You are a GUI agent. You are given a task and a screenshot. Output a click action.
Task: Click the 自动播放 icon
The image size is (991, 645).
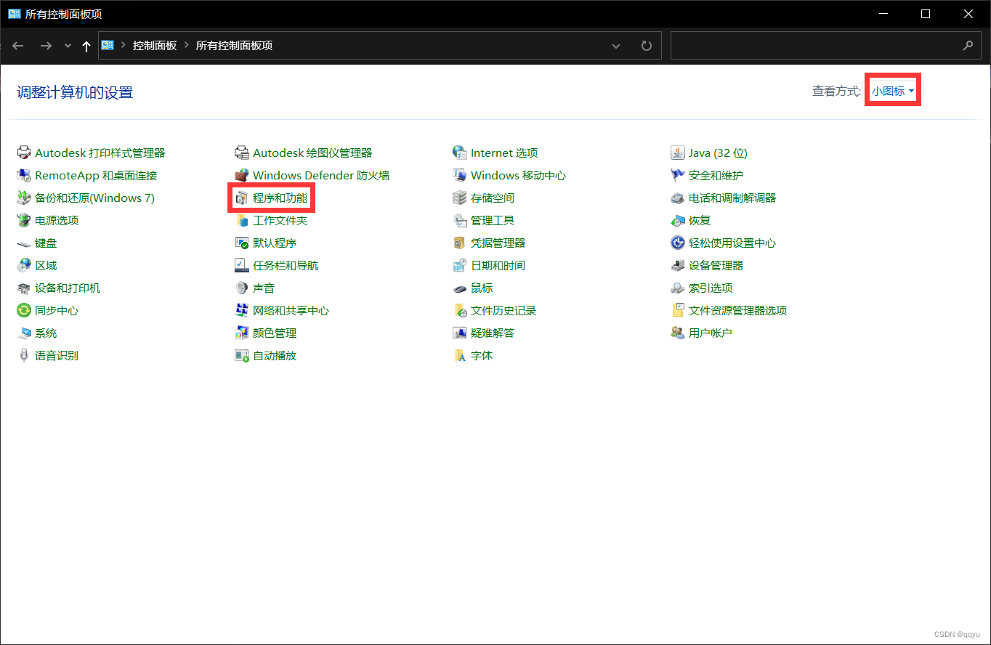click(x=242, y=355)
